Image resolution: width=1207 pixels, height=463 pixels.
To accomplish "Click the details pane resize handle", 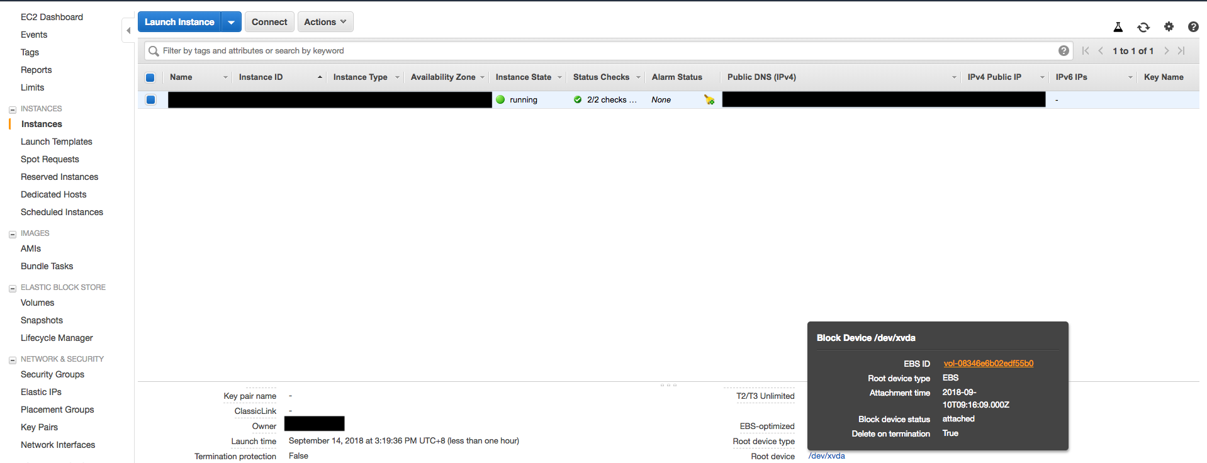I will click(x=668, y=385).
